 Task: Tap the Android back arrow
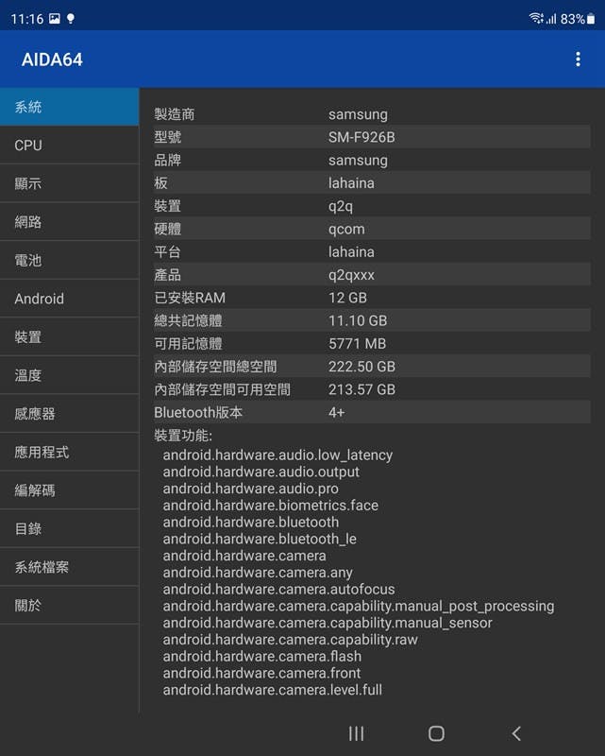516,733
